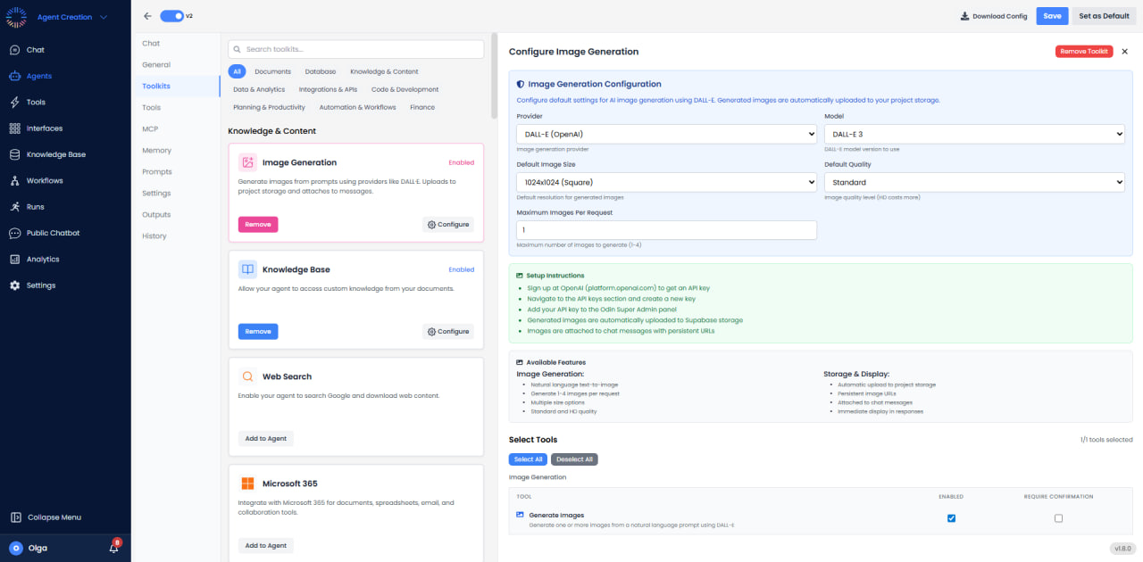Add Microsoft 365 toolkit to agent

coord(266,545)
